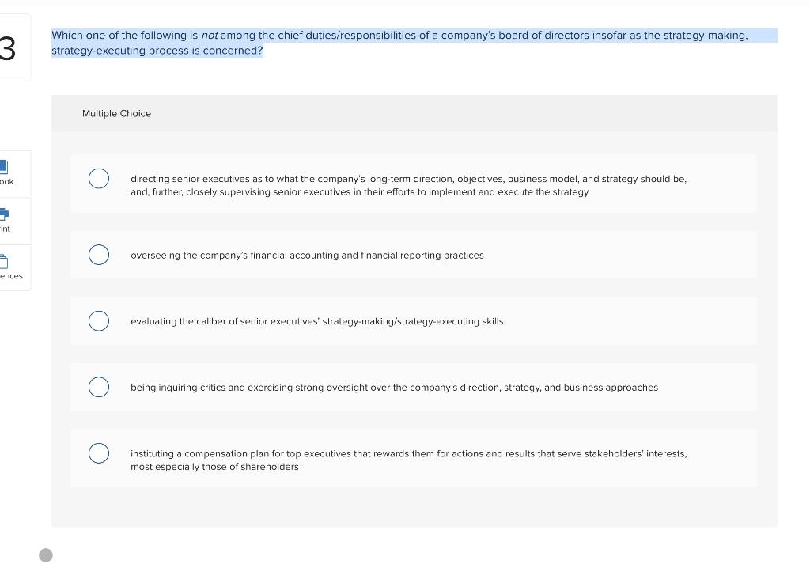Click the answer mentioning strategy-making/strategy-executing skills
The height and width of the screenshot is (568, 810).
[316, 321]
